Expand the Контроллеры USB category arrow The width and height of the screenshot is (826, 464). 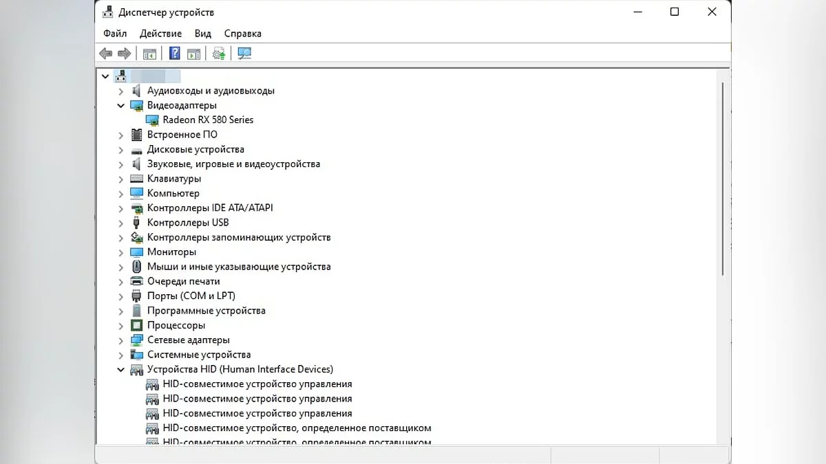click(121, 223)
